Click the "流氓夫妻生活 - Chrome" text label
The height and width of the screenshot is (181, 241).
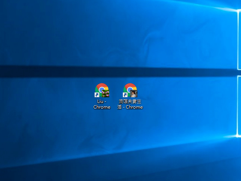pos(130,104)
